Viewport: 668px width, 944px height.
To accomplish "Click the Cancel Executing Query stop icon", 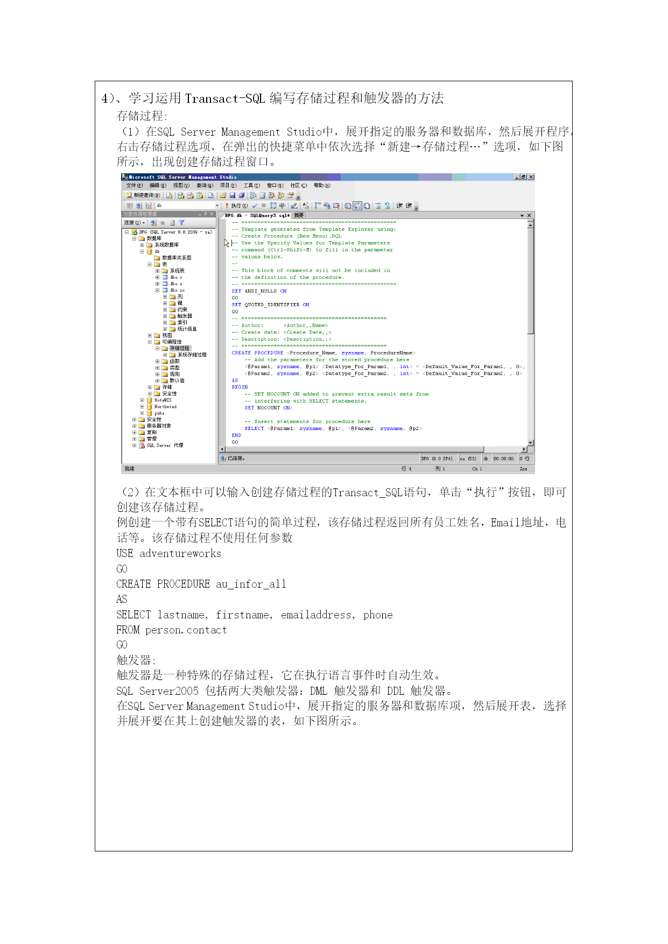I will [263, 206].
